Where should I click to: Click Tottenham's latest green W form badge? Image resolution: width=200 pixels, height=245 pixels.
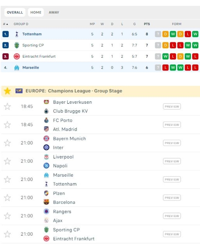pyautogui.click(x=195, y=34)
